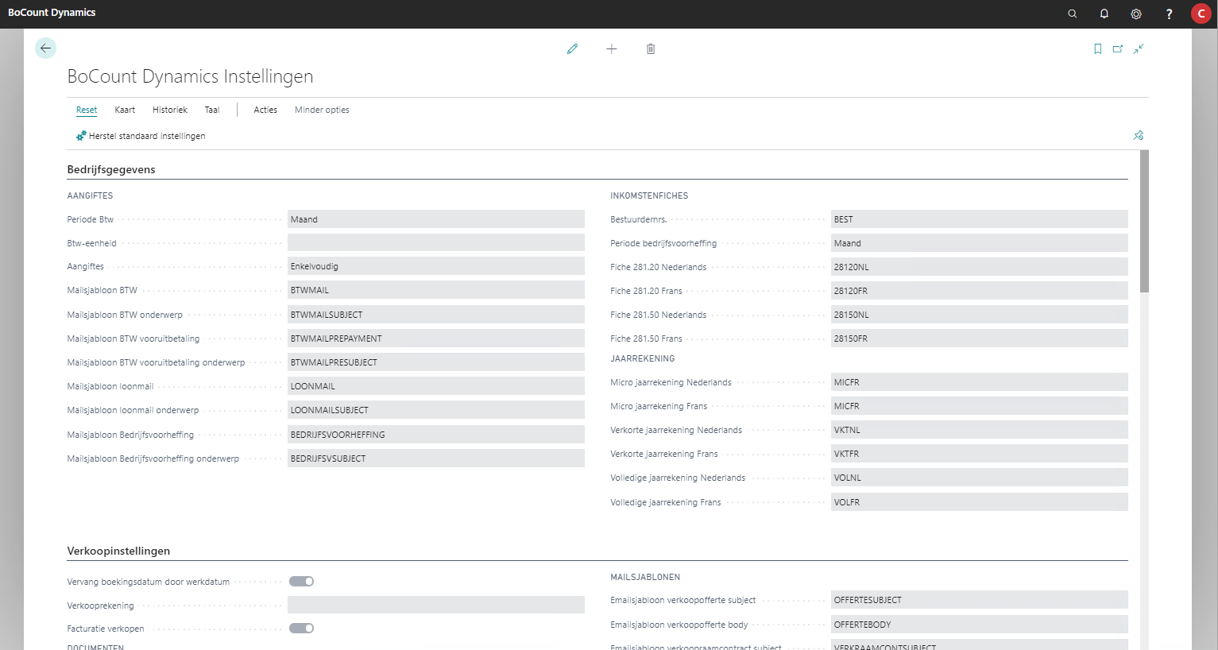Click the VOLFR field
The image size is (1218, 650).
tap(980, 502)
